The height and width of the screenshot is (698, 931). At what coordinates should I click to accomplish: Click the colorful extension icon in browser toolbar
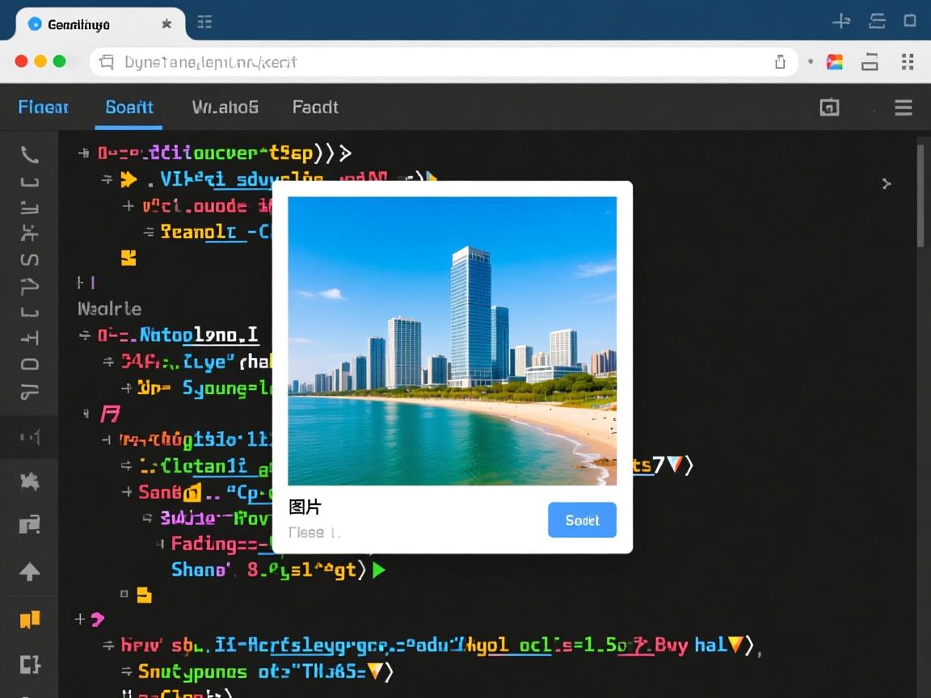pyautogui.click(x=835, y=62)
